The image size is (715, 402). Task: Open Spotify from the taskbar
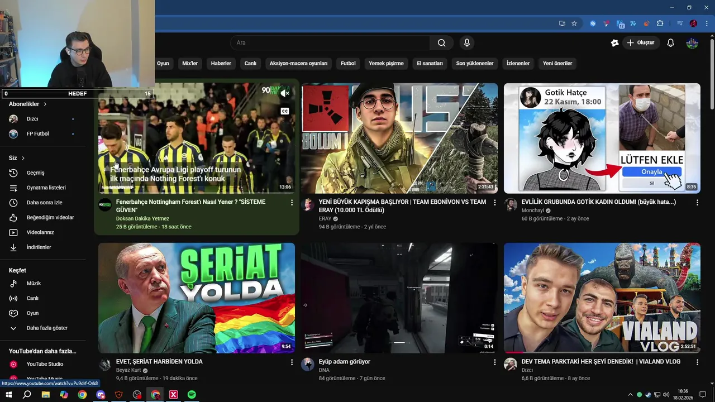(192, 395)
